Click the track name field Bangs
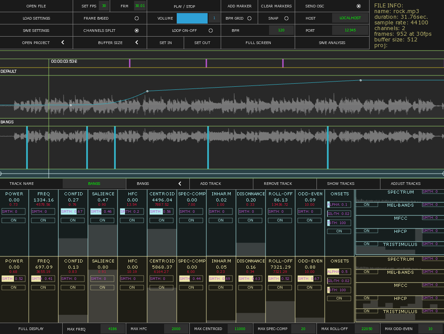The image size is (444, 334). [94, 184]
